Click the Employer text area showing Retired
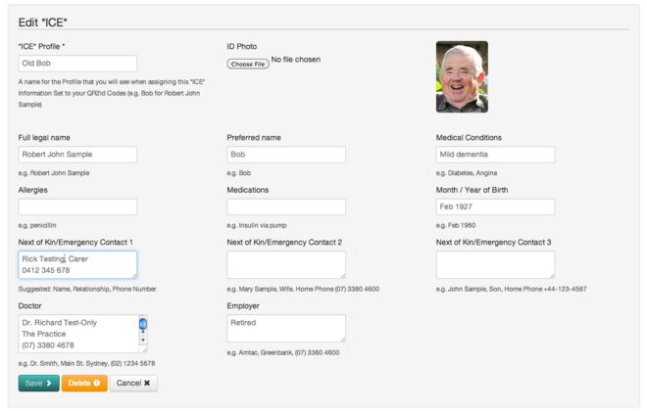The height and width of the screenshot is (411, 647). tap(286, 328)
